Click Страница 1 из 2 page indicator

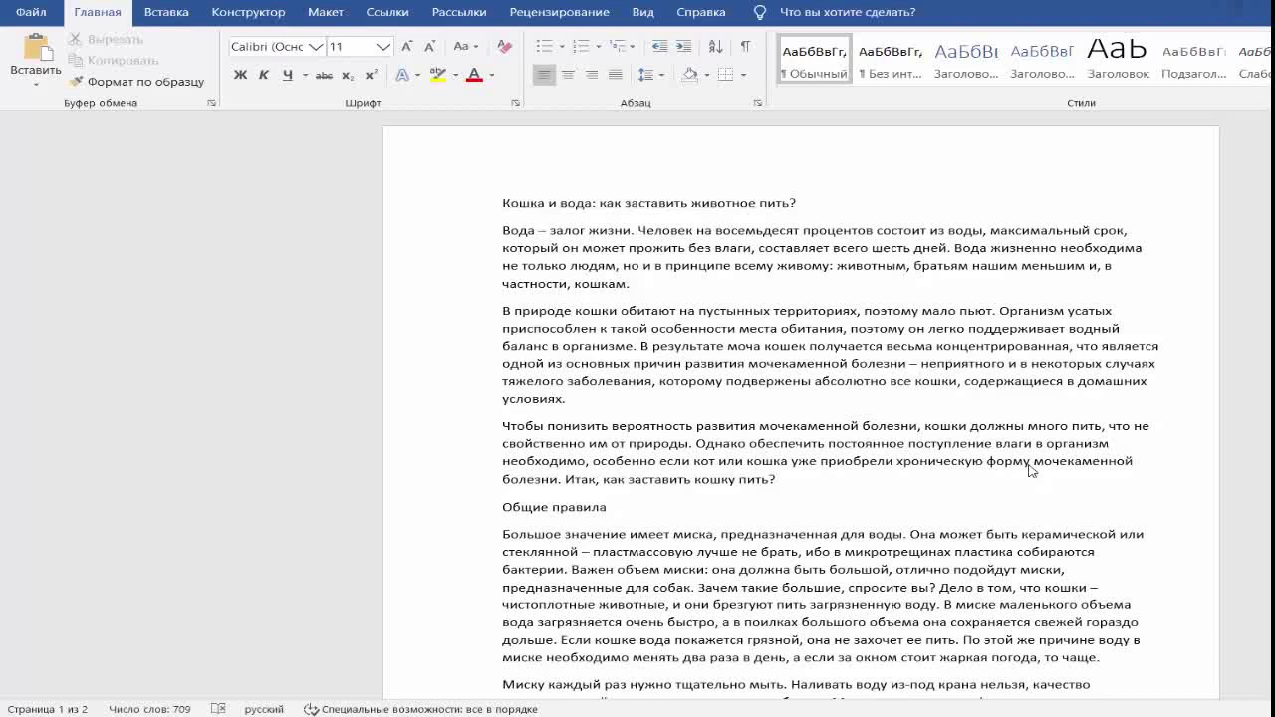click(47, 709)
